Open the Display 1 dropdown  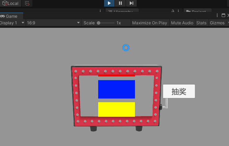[x=12, y=23]
